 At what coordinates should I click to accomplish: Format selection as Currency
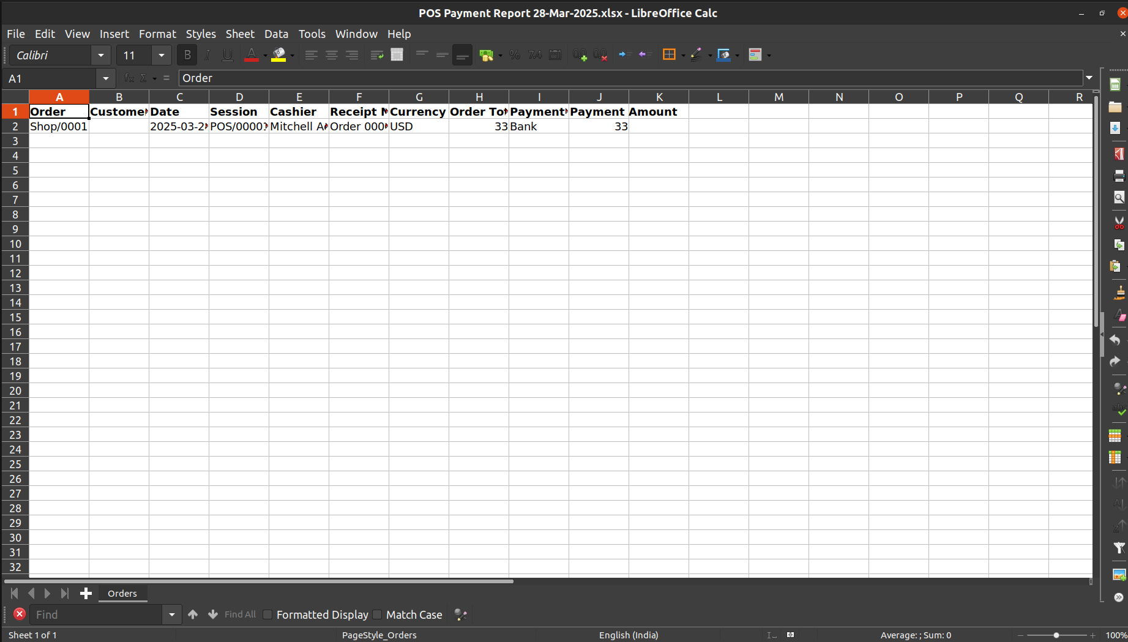pos(487,55)
